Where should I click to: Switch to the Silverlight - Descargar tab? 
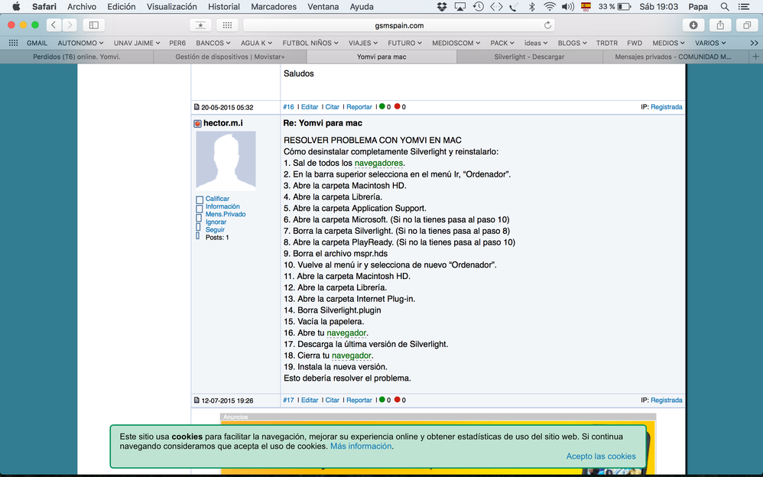coord(528,57)
